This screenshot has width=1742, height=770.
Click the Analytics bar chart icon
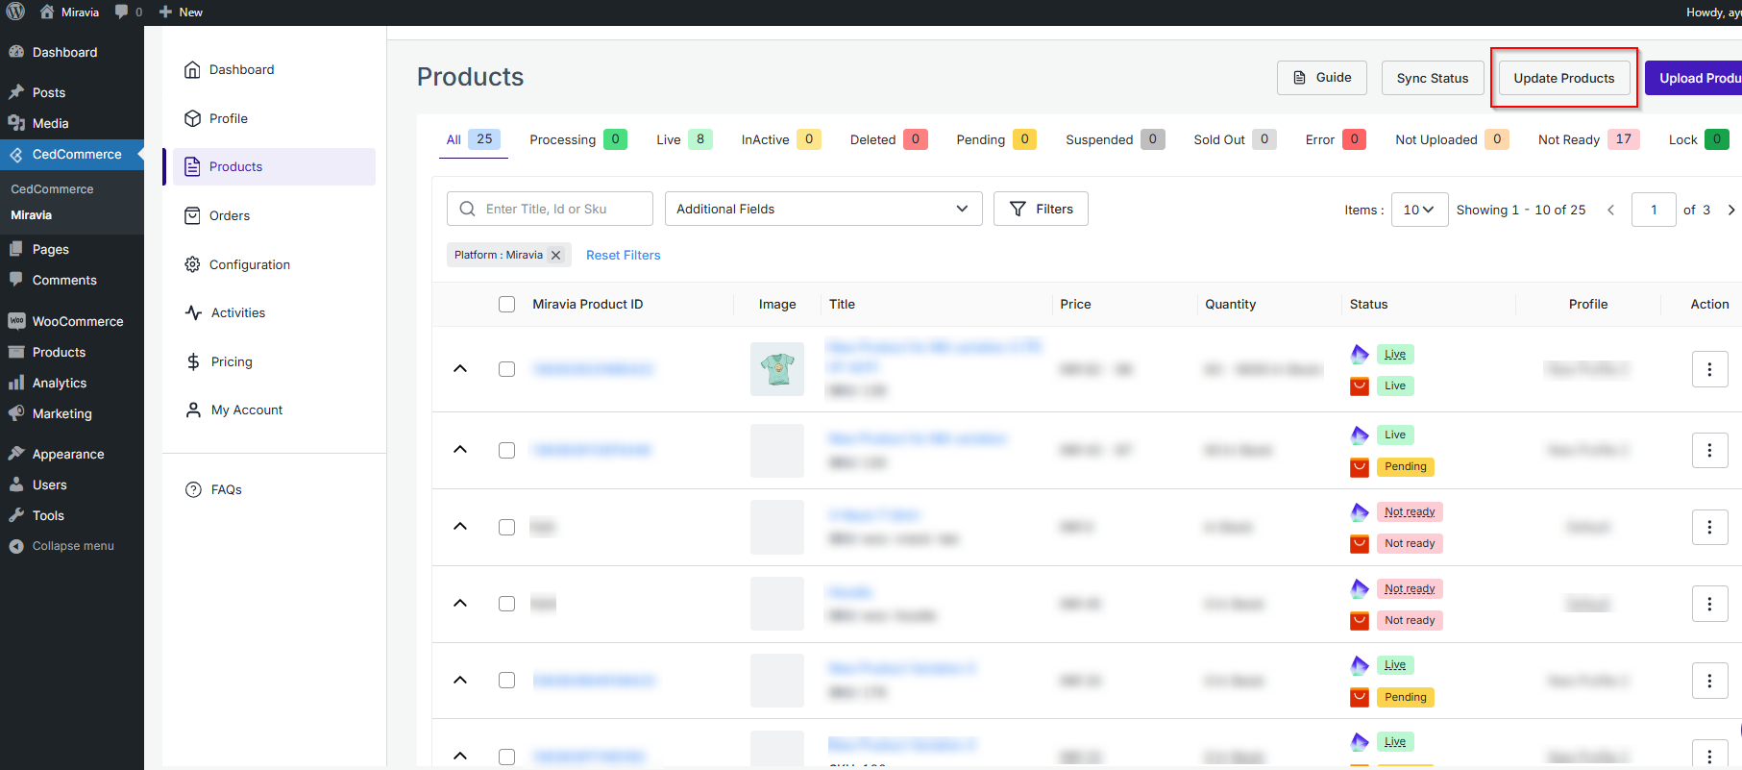tap(16, 383)
